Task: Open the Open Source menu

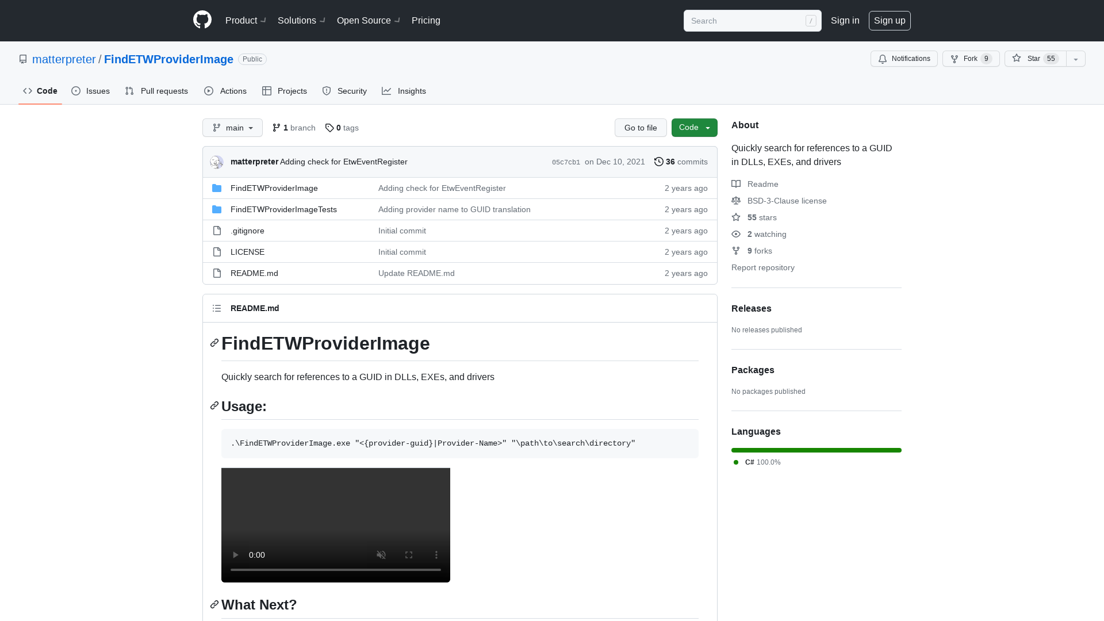Action: pyautogui.click(x=369, y=20)
